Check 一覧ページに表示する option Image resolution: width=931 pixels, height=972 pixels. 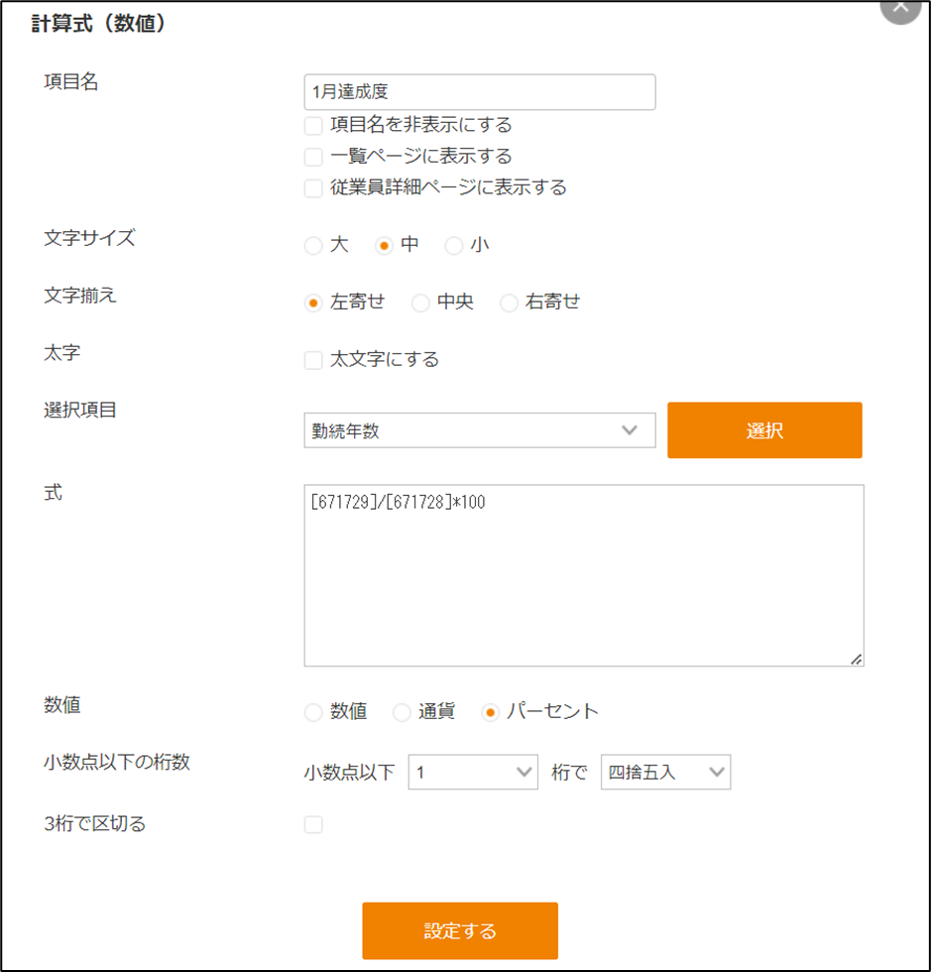click(313, 157)
